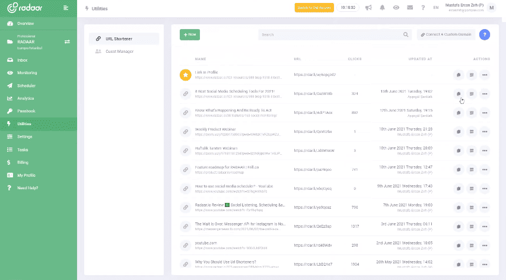Collapse the sidebar with the menu toggle
Screen dimensions: 506x280
(x=65, y=8)
